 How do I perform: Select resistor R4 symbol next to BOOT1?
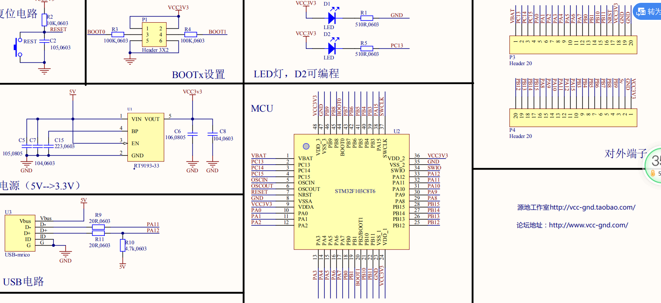pyautogui.click(x=191, y=35)
